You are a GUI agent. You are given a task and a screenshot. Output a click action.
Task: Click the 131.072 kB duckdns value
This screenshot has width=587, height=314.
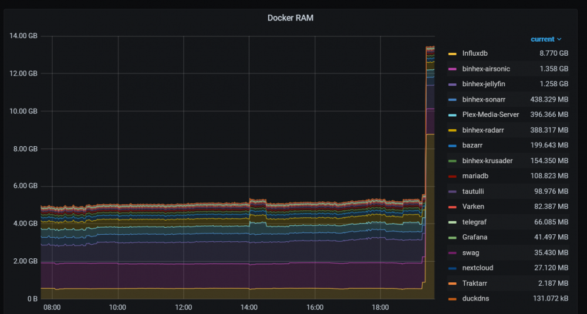551,299
